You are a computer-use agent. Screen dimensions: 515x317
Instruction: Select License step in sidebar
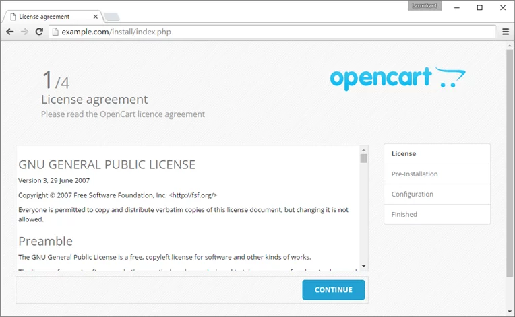click(x=437, y=153)
